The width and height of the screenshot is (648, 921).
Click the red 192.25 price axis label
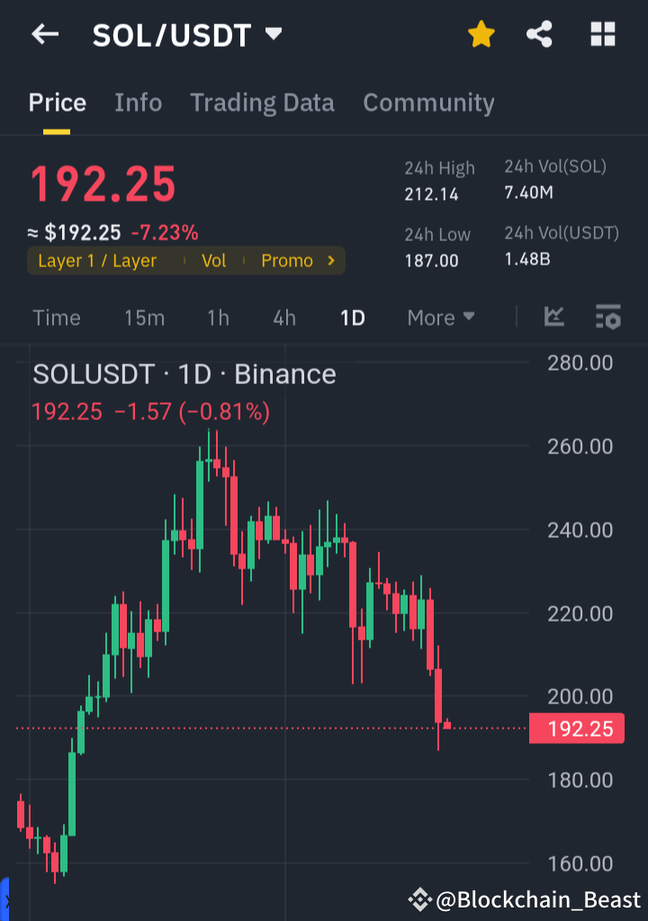[x=577, y=729]
